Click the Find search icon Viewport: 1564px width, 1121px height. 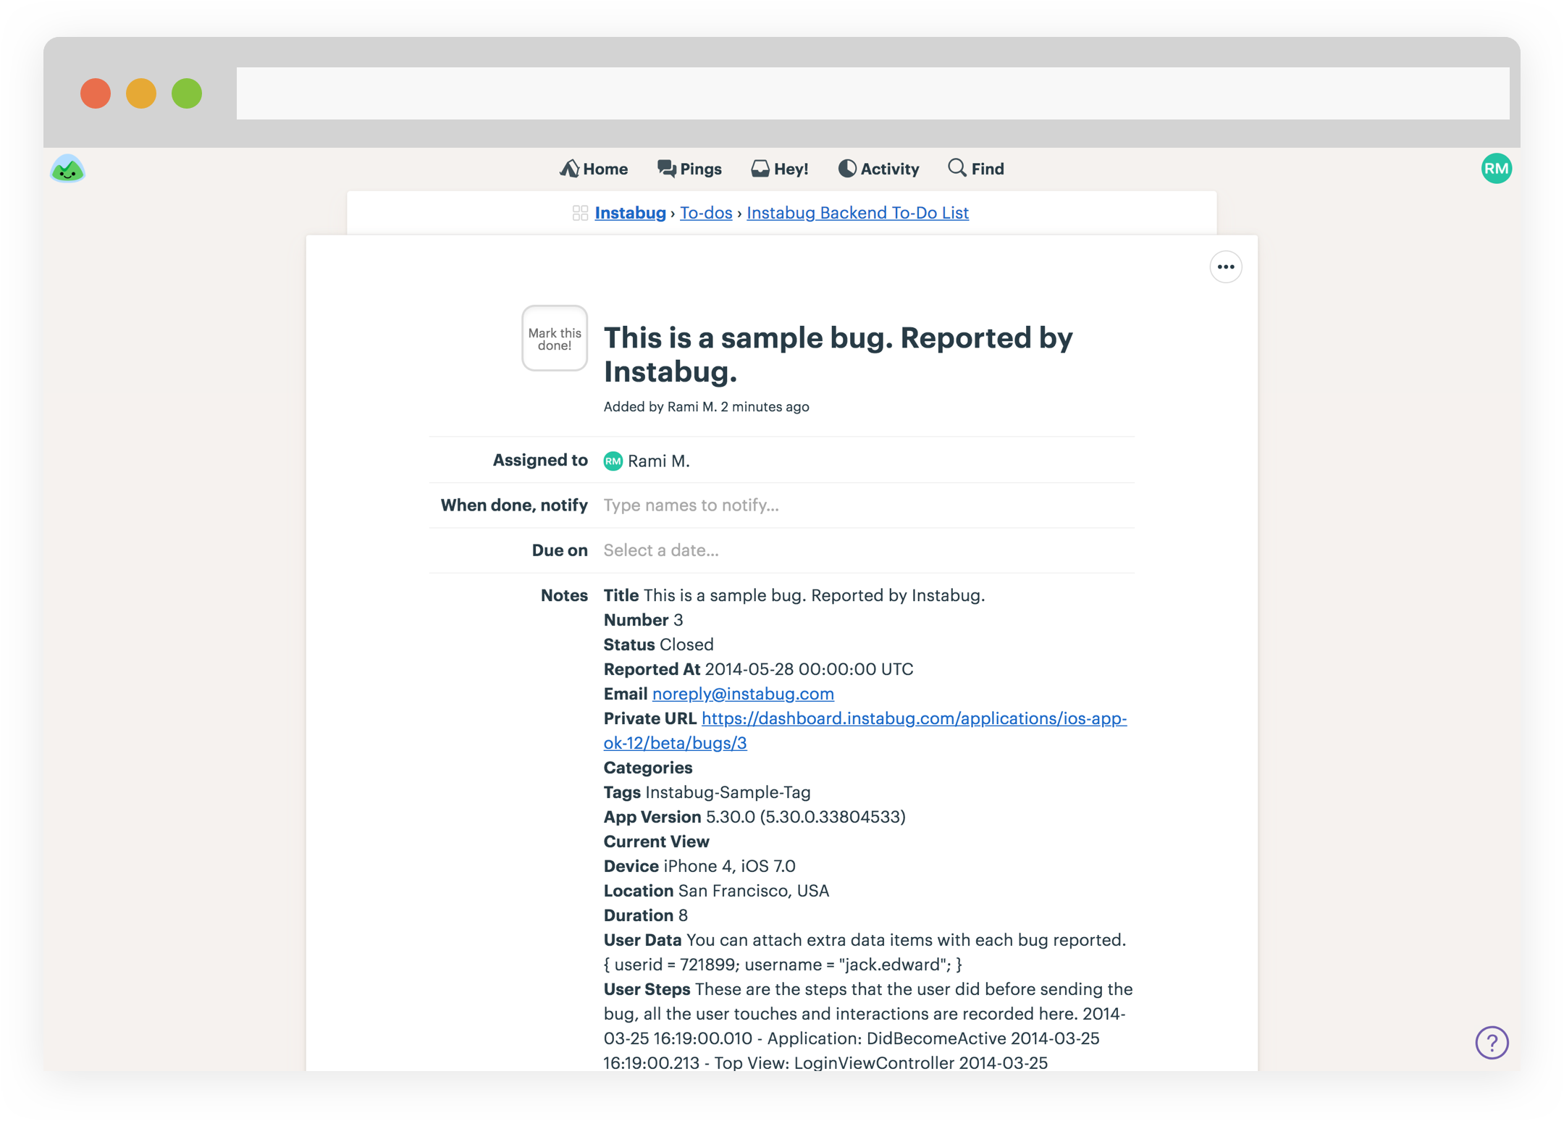coord(957,168)
